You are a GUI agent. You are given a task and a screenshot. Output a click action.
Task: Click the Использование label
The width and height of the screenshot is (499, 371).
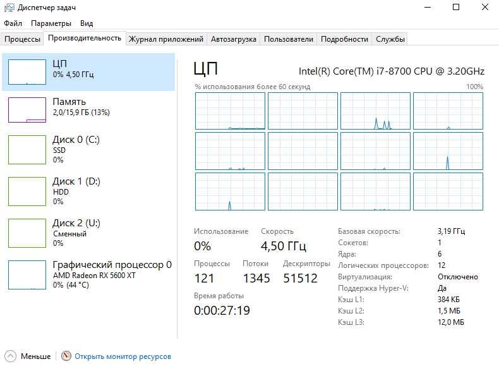pyautogui.click(x=221, y=231)
